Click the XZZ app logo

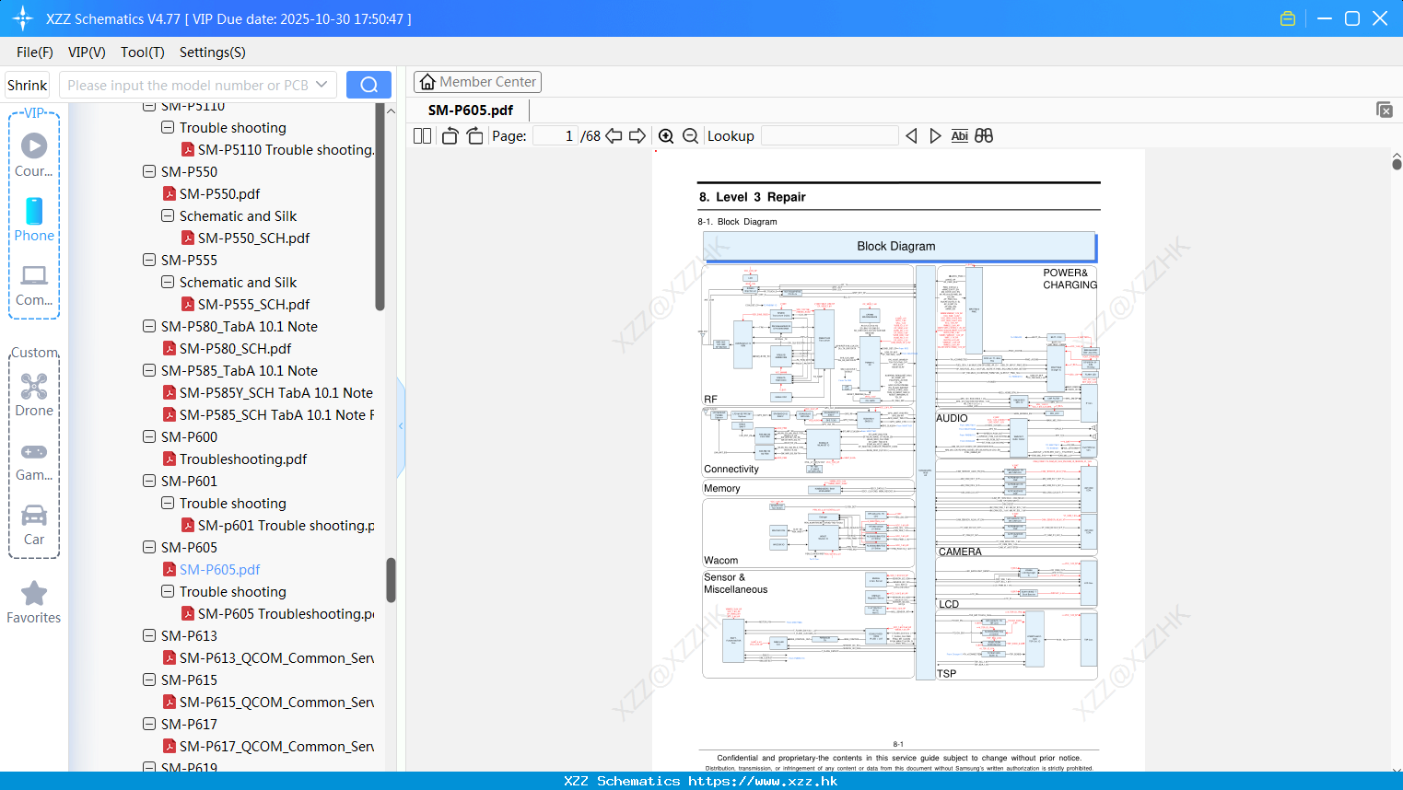pos(23,18)
